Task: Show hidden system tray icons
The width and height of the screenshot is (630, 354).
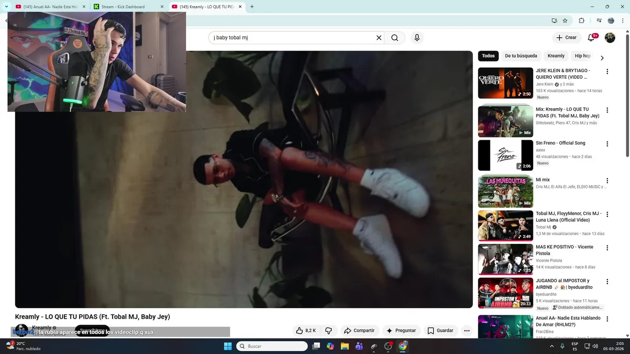Action: (551, 346)
